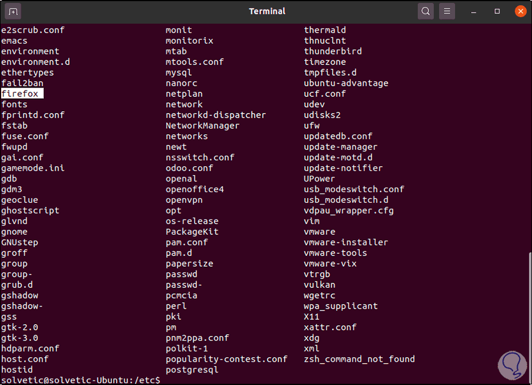Minimize the Terminal window
532x385 pixels.
point(475,11)
